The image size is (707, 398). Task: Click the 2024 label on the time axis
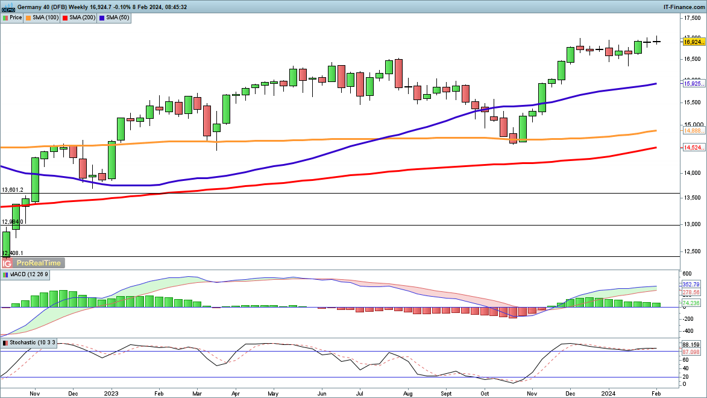608,394
